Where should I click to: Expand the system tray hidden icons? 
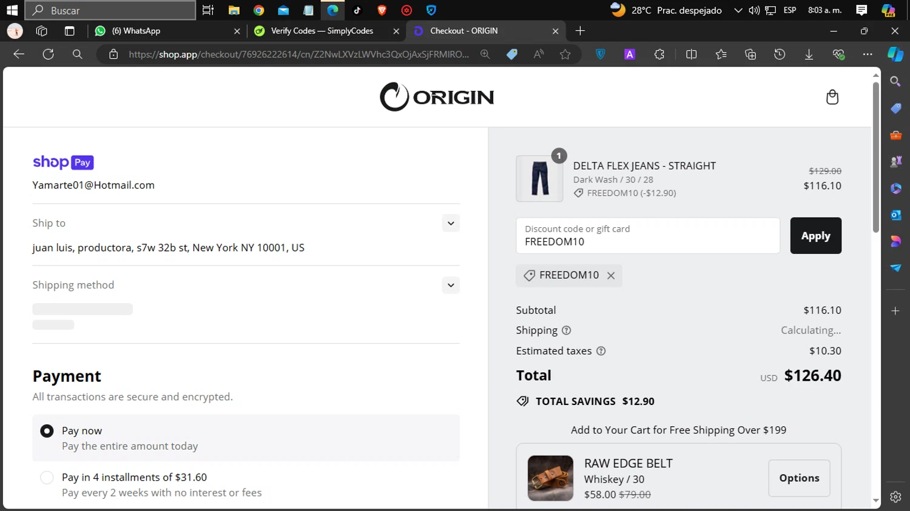coord(738,10)
